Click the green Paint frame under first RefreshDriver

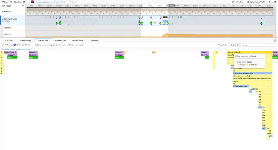[x=12, y=58]
